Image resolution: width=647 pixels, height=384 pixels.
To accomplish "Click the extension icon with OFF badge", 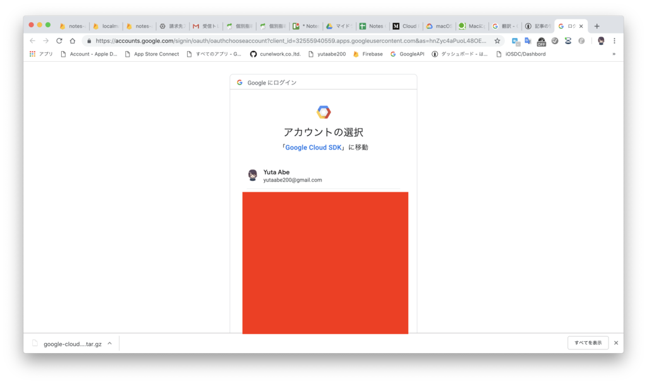I will (x=541, y=41).
